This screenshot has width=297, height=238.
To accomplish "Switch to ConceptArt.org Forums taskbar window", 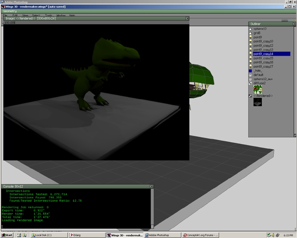I will point(201,235).
